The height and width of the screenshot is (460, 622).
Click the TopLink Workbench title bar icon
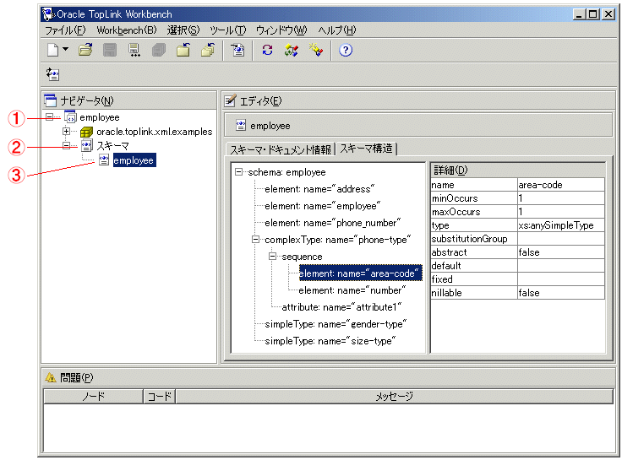(x=48, y=14)
